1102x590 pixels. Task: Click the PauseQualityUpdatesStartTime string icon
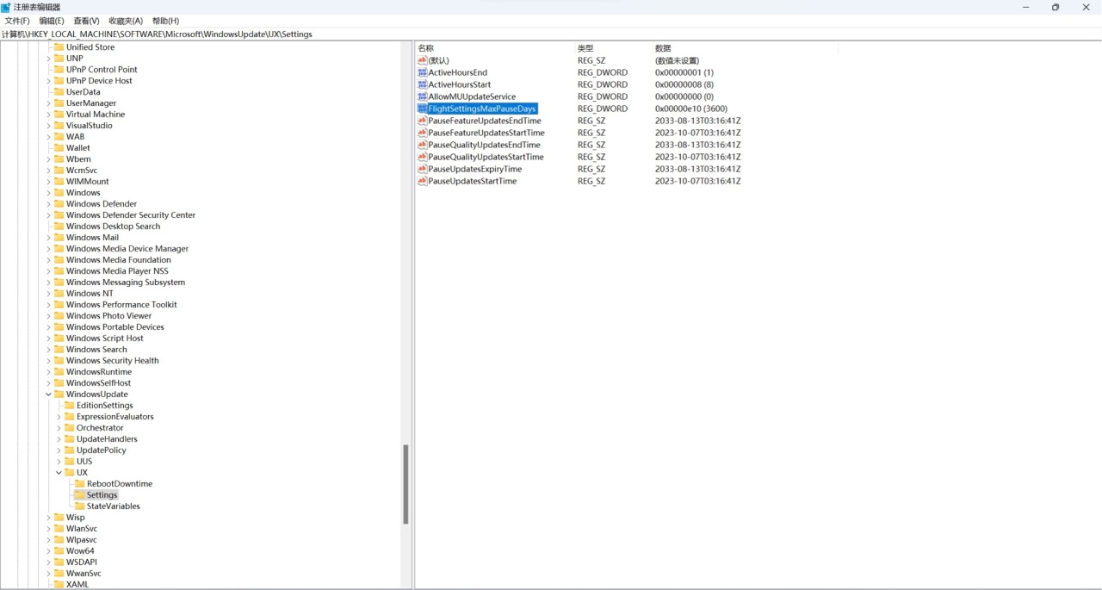point(422,157)
